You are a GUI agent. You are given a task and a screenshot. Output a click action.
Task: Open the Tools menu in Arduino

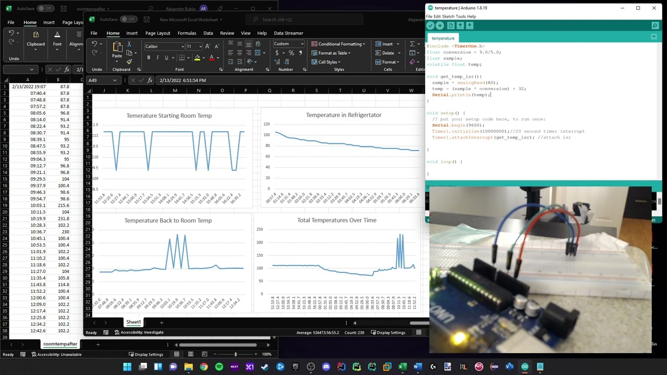point(461,17)
